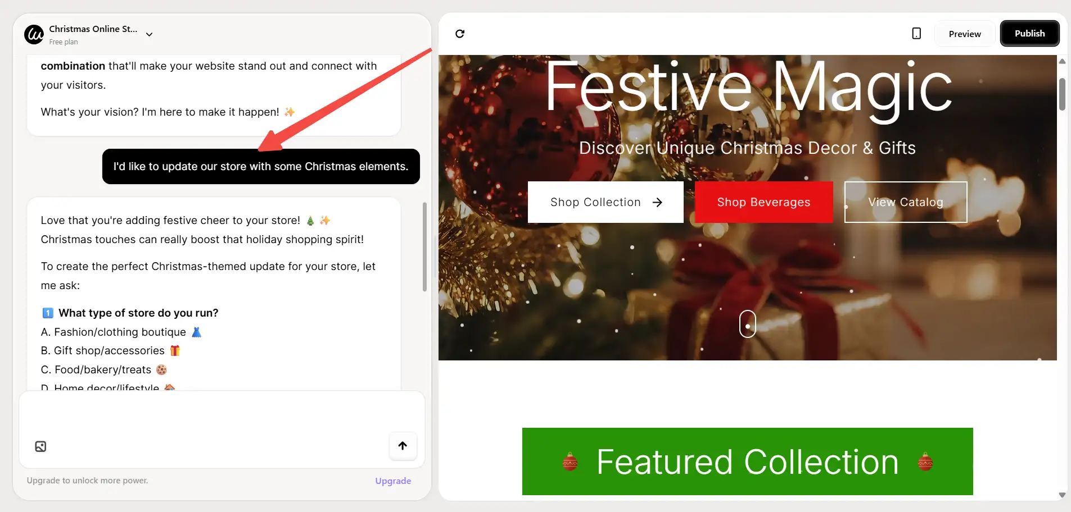Send the chat message
1071x512 pixels.
[x=403, y=446]
